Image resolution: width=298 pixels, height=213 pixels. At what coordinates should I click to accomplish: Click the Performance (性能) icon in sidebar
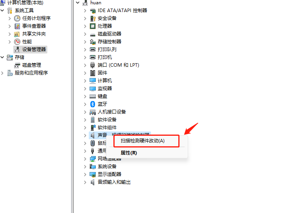point(17,42)
